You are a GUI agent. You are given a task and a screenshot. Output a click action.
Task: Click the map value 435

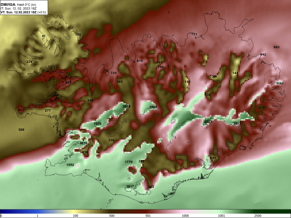coord(262,108)
